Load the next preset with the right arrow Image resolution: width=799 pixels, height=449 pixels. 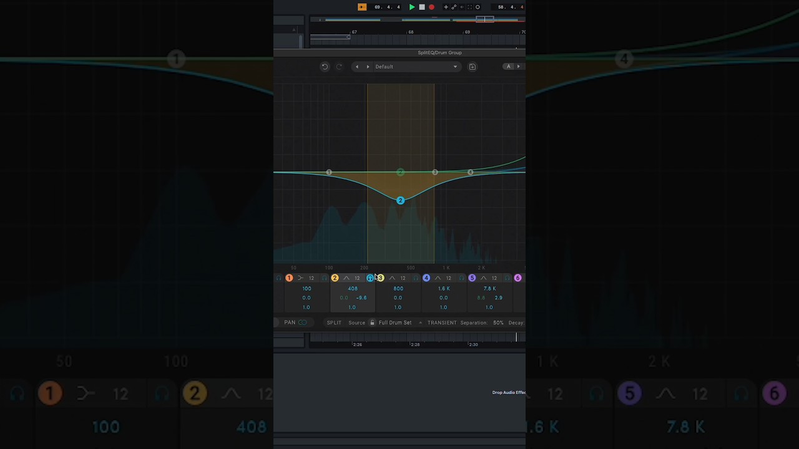tap(368, 67)
